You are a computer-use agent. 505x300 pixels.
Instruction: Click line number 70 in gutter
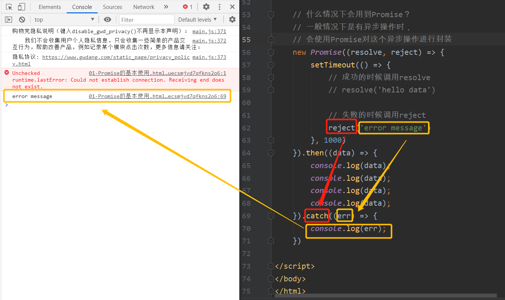pyautogui.click(x=246, y=228)
